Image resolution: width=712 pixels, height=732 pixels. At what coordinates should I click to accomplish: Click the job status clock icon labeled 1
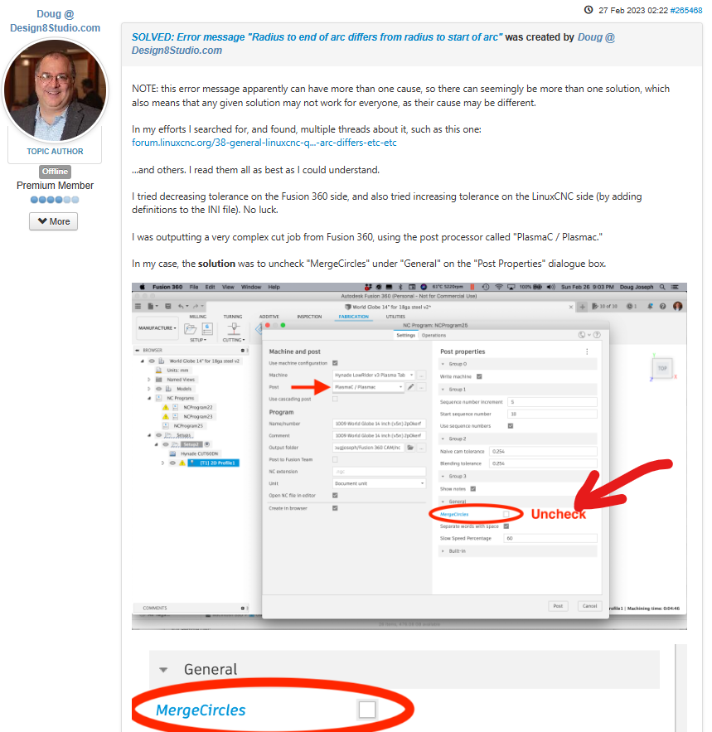(632, 306)
